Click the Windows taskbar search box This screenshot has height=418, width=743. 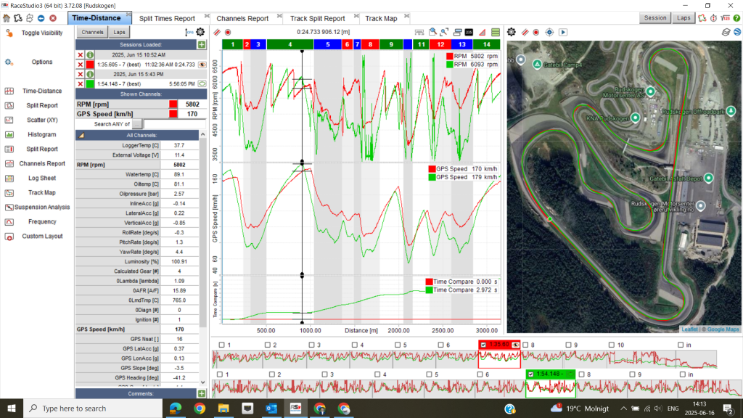(93, 408)
